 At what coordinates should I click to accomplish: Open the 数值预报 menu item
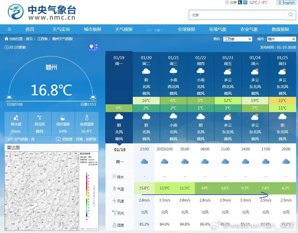(280, 29)
